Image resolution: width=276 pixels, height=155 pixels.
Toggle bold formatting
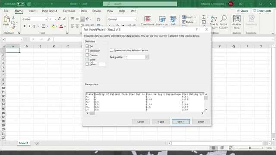click(x=25, y=26)
